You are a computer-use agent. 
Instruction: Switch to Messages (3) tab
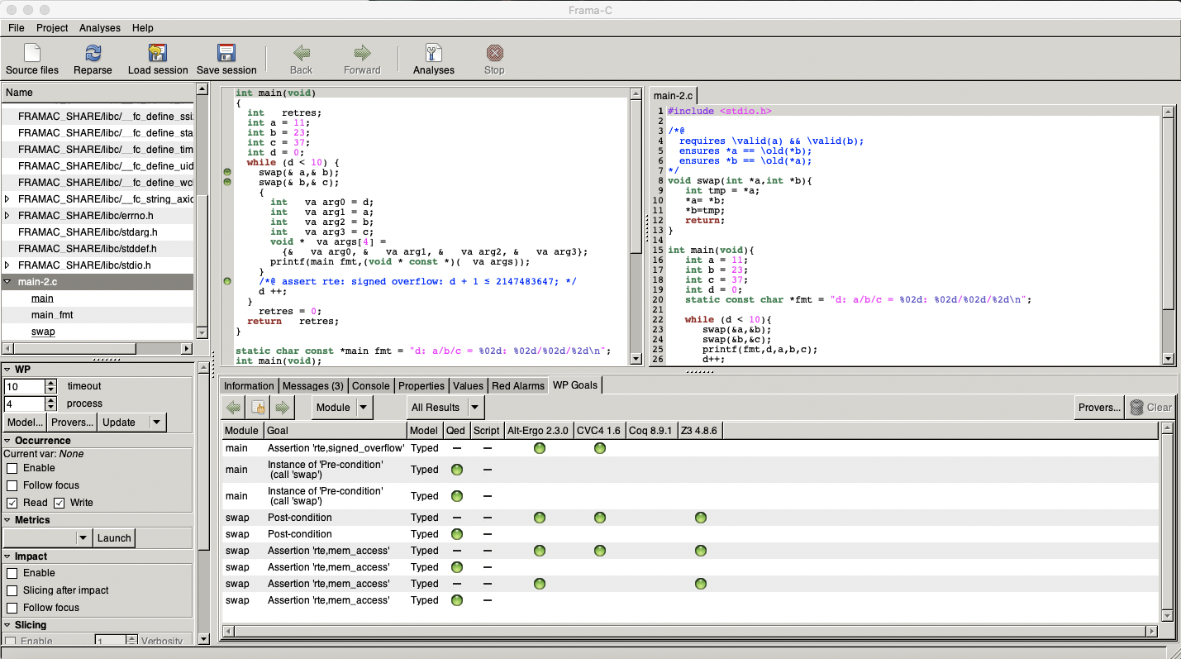point(313,386)
